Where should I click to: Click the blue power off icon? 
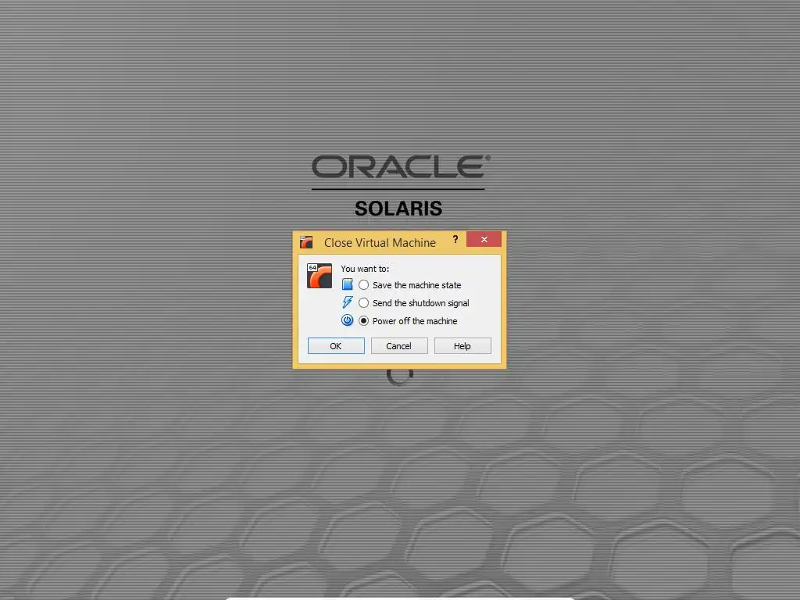pyautogui.click(x=347, y=320)
